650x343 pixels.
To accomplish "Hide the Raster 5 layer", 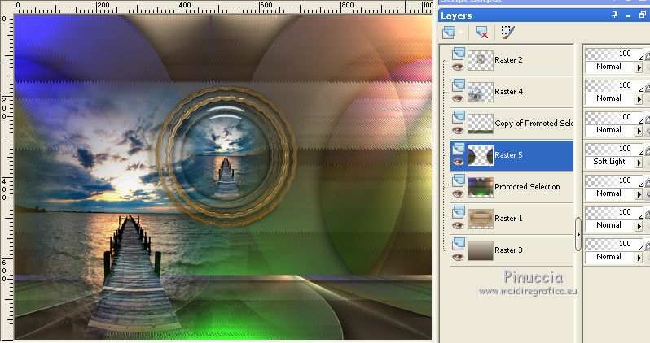I will (458, 163).
